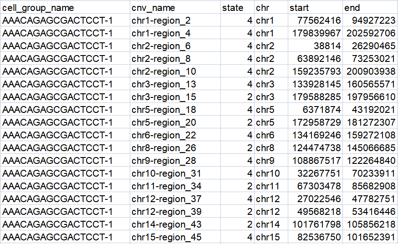Select end value 145066685
The width and height of the screenshot is (398, 244).
[370, 147]
